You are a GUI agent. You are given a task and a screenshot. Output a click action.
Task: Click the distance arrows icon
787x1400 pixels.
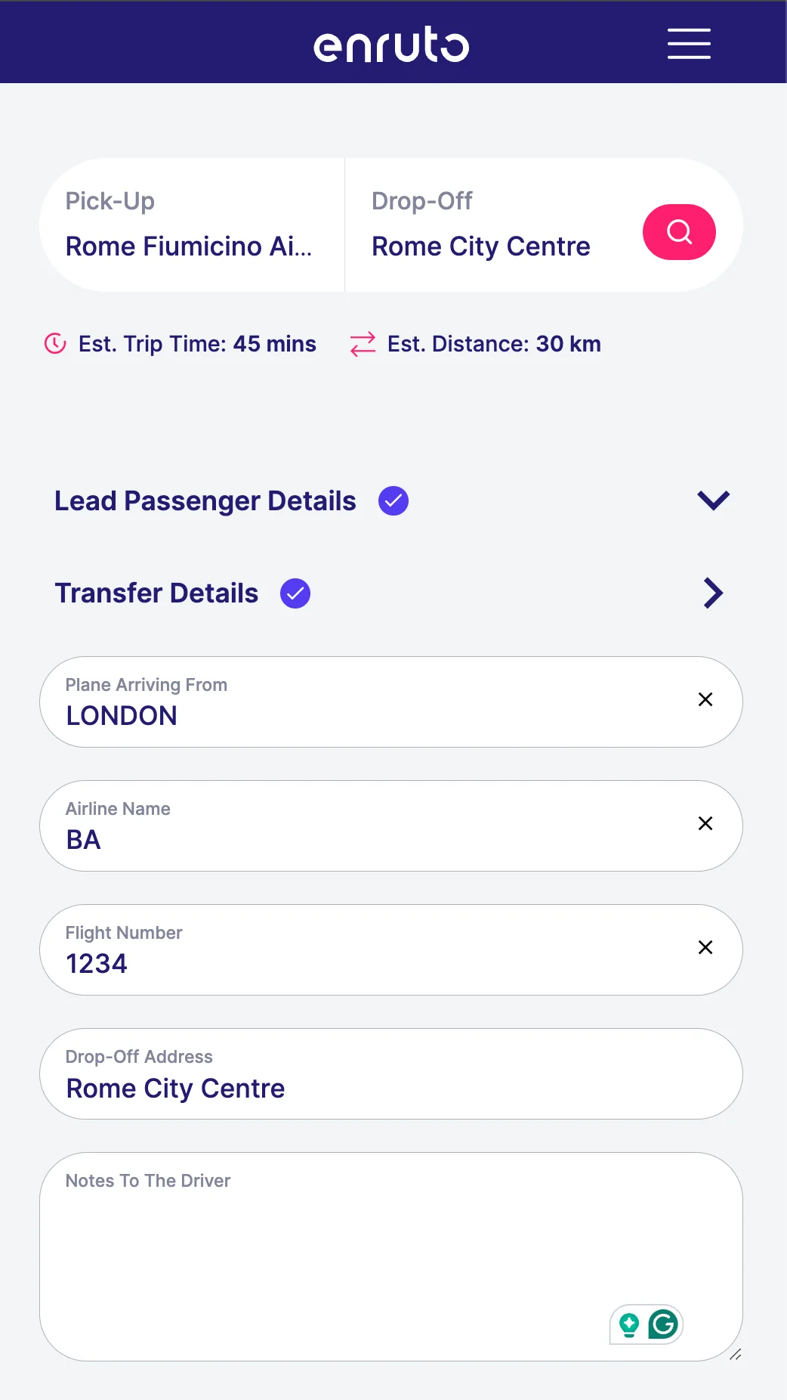click(x=363, y=344)
